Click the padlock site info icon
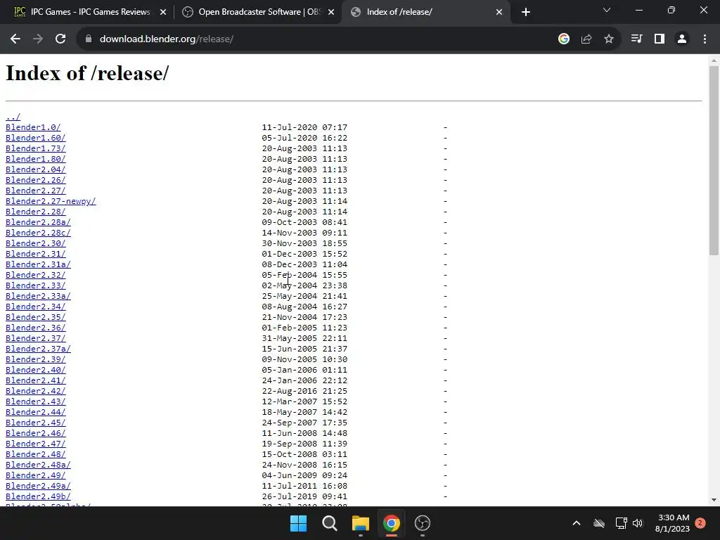 89,39
